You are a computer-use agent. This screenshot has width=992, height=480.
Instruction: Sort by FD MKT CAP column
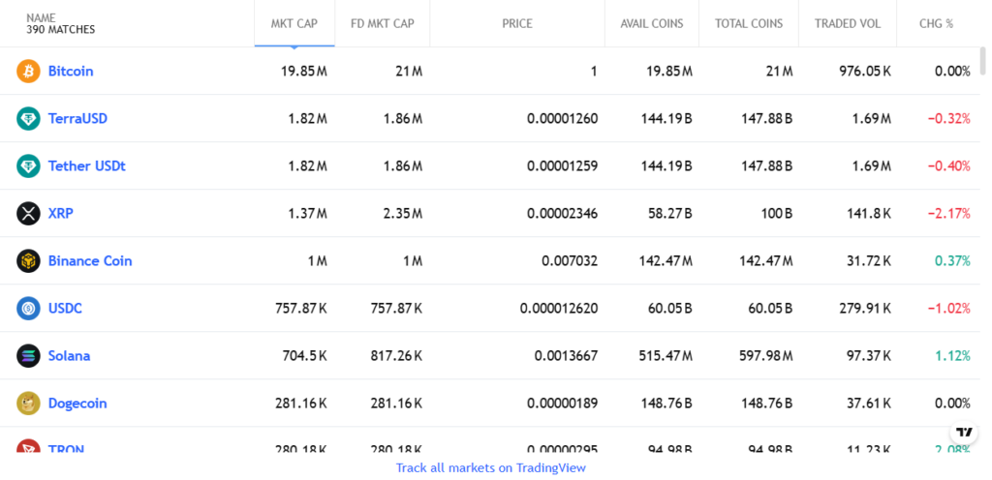click(x=383, y=23)
